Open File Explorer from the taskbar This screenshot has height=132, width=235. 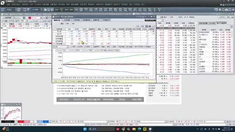(134, 129)
